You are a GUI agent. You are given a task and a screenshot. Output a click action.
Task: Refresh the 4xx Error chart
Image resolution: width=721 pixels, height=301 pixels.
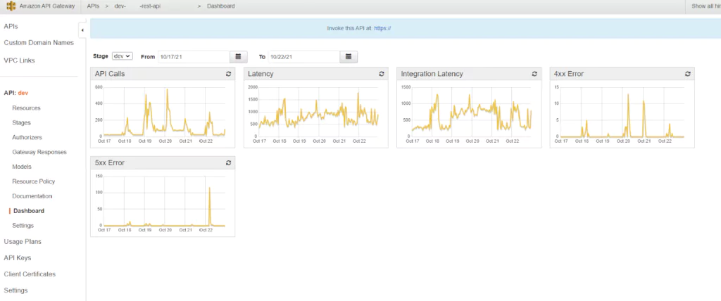pyautogui.click(x=688, y=74)
